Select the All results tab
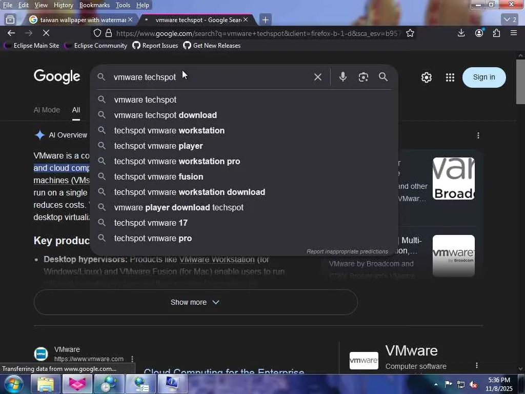This screenshot has width=525, height=394. (x=76, y=110)
